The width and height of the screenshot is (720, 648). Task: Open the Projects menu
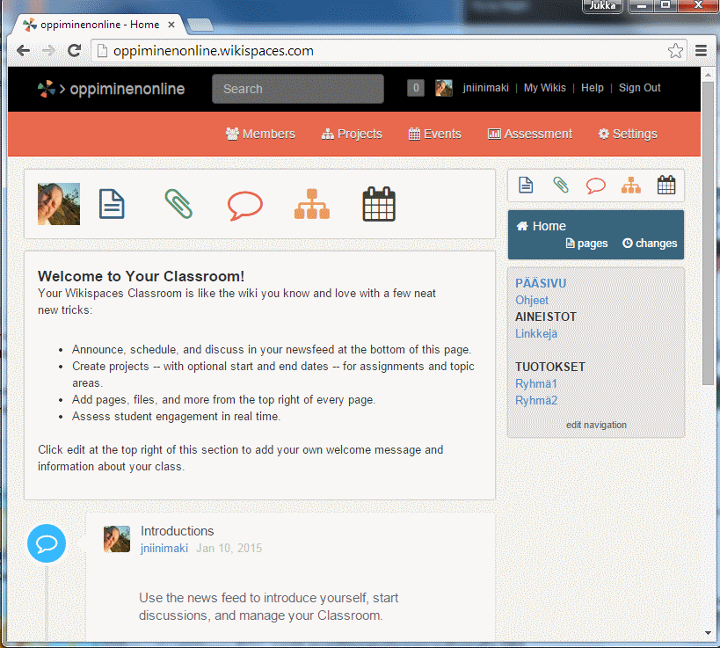[x=352, y=134]
